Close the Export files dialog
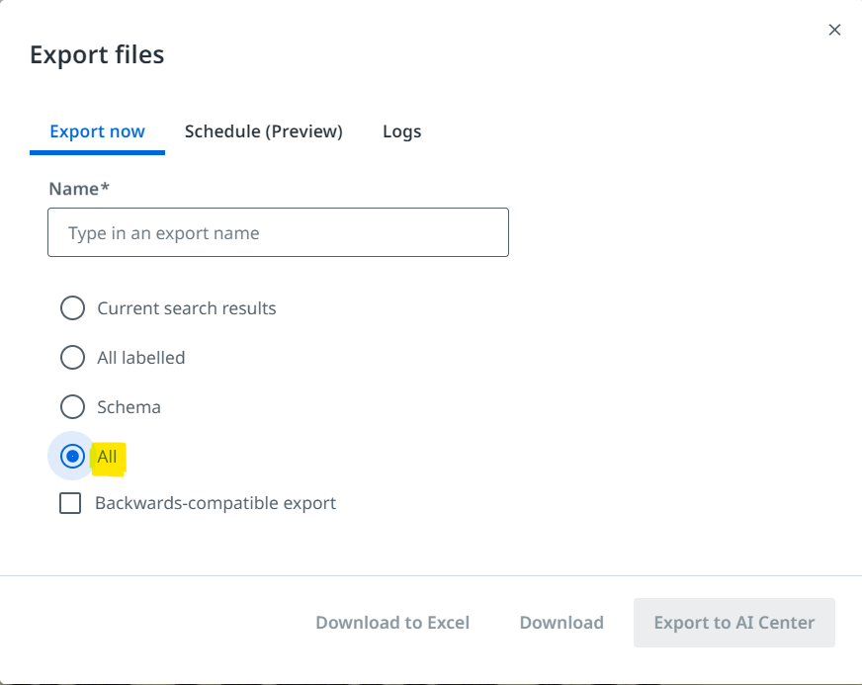862x685 pixels. [834, 30]
